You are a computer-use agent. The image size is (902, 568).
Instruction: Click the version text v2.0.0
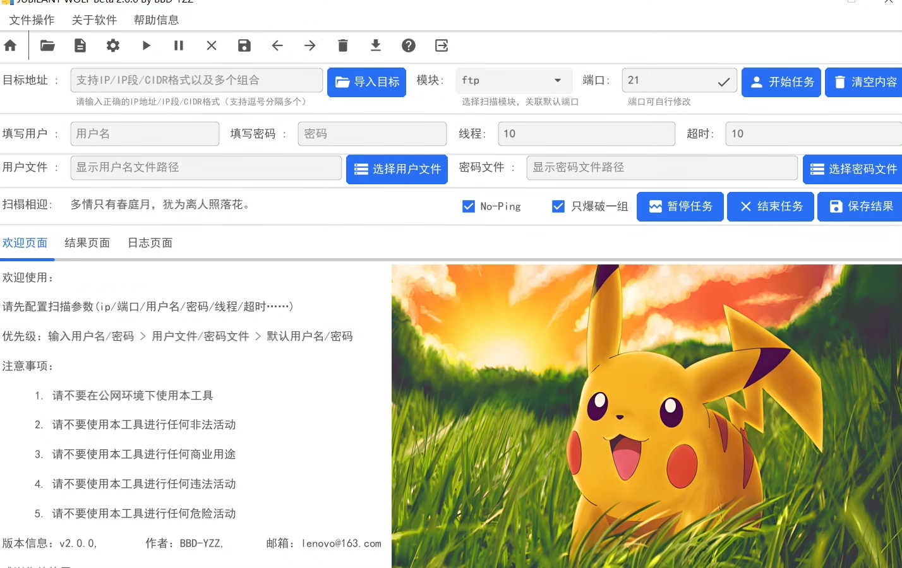point(78,543)
